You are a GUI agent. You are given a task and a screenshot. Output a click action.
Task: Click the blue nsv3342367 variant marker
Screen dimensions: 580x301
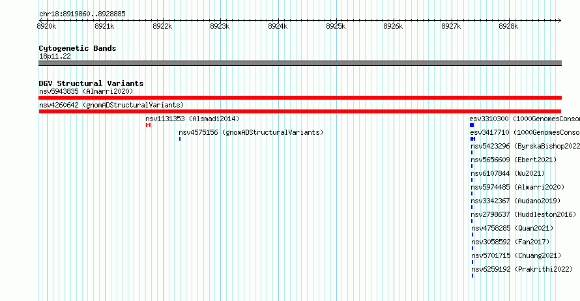[x=472, y=207]
